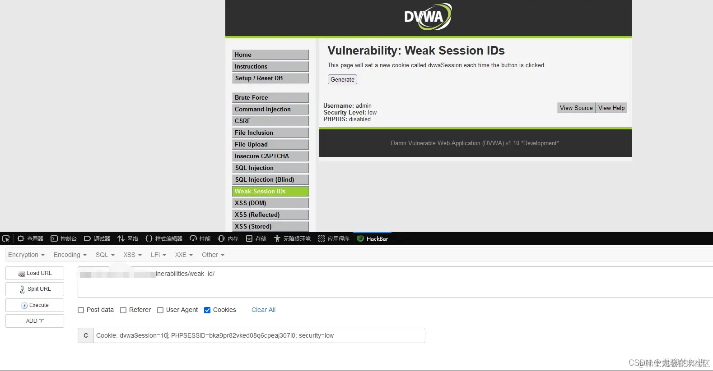Enable the Post data checkbox

pos(81,310)
